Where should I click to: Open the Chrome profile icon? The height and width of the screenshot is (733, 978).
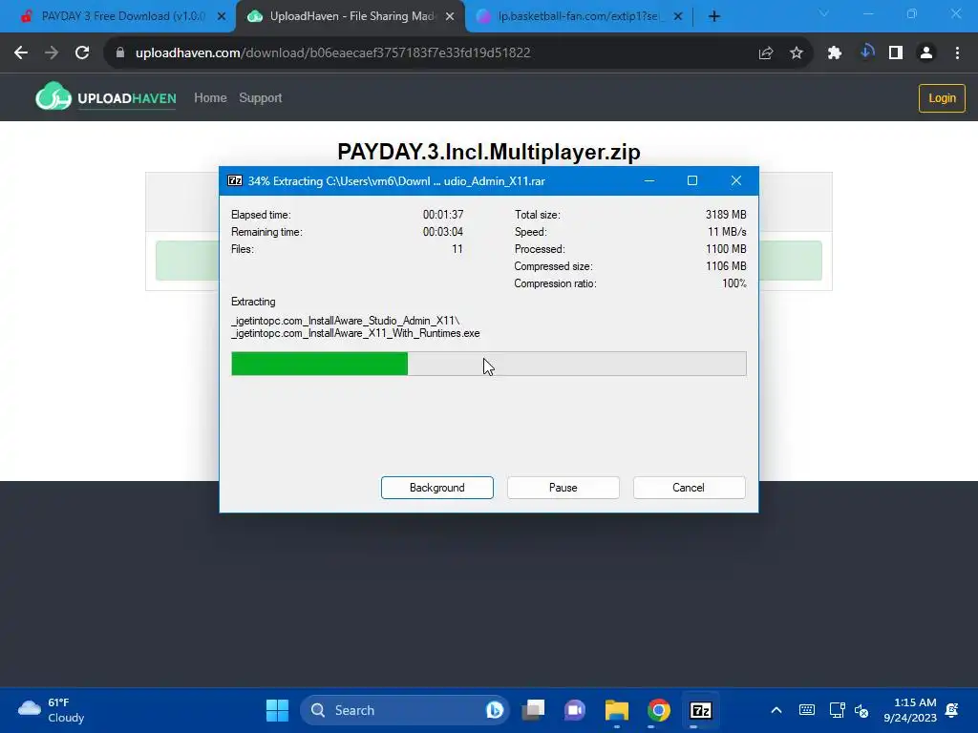pyautogui.click(x=926, y=53)
